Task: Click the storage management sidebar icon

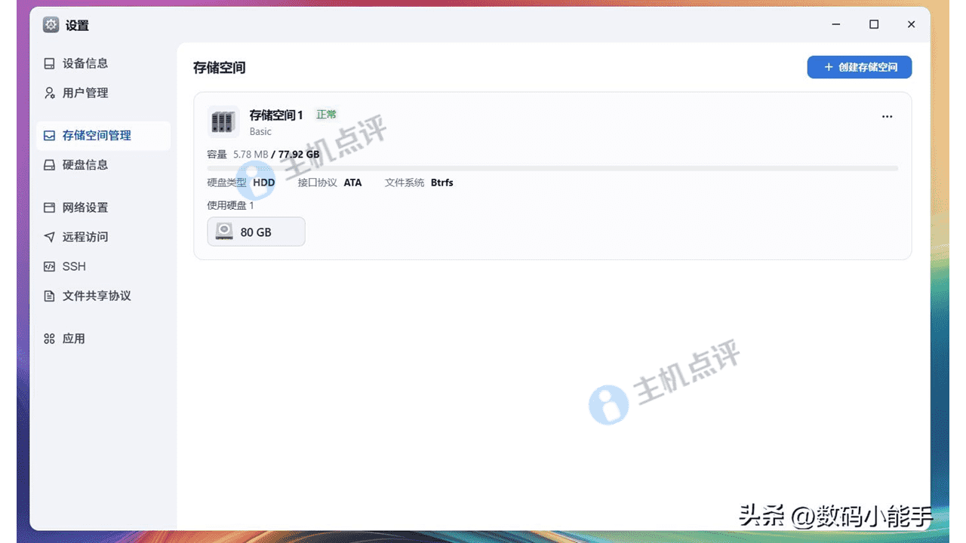Action: click(x=50, y=136)
